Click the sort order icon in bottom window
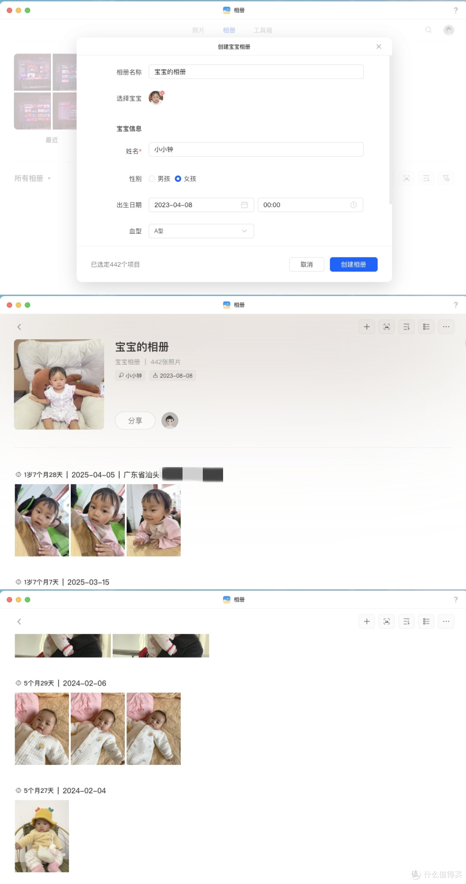 pyautogui.click(x=406, y=622)
